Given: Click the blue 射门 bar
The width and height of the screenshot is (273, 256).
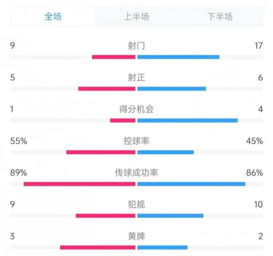Looking at the screenshot, I should 178,57.
